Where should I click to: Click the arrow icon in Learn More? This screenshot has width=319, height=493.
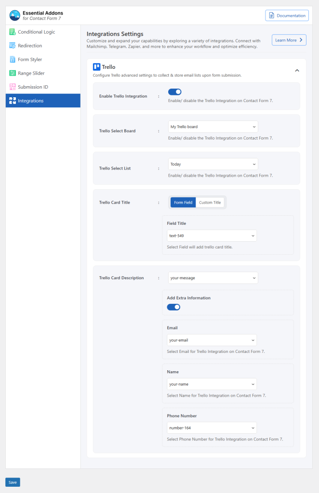click(x=301, y=40)
